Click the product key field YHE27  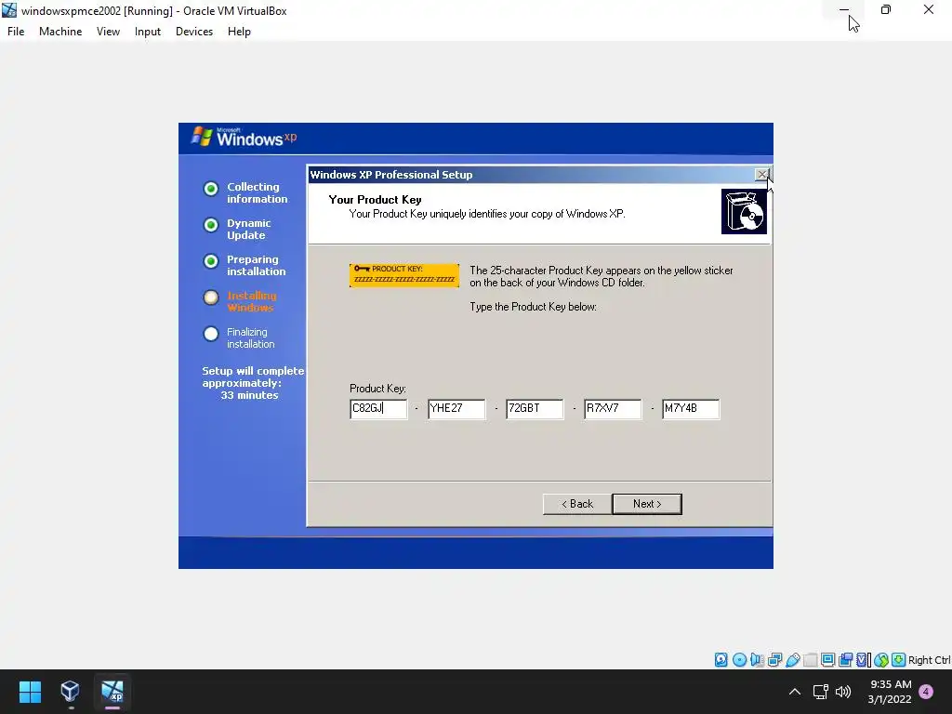456,409
